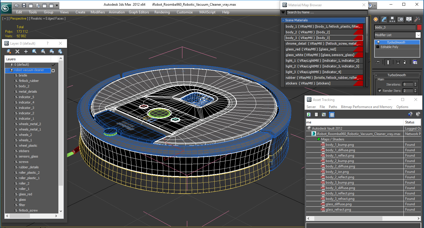This screenshot has height=228, width=424.
Task: Click Iterations spinner arrows in TurboSmooth
Action: pos(415,84)
